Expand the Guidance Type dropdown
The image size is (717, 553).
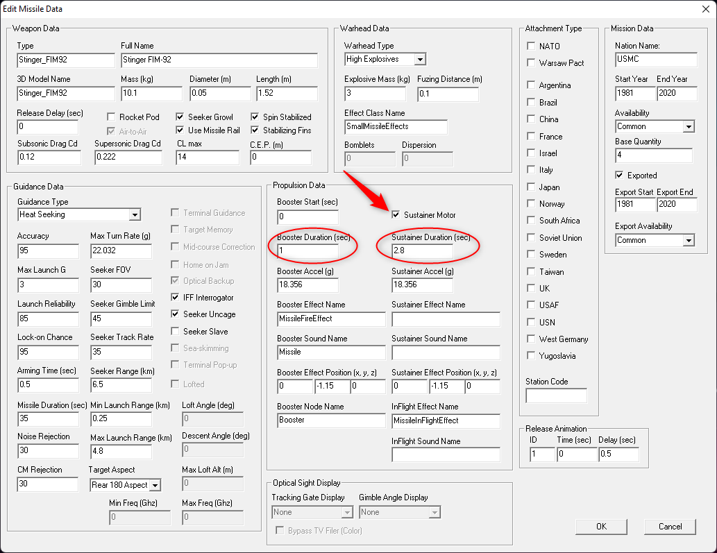[x=135, y=215]
